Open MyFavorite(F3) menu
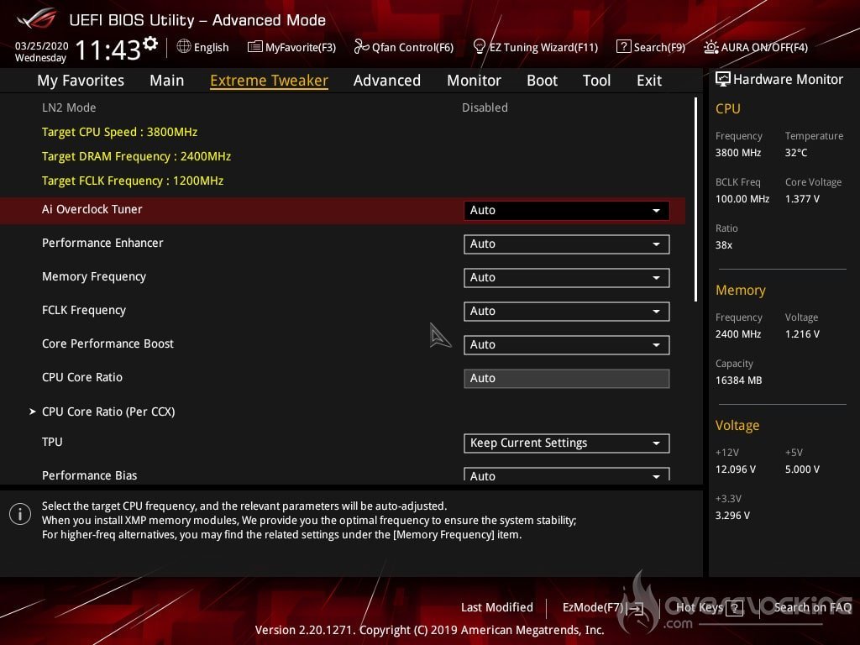Image resolution: width=860 pixels, height=645 pixels. (301, 47)
